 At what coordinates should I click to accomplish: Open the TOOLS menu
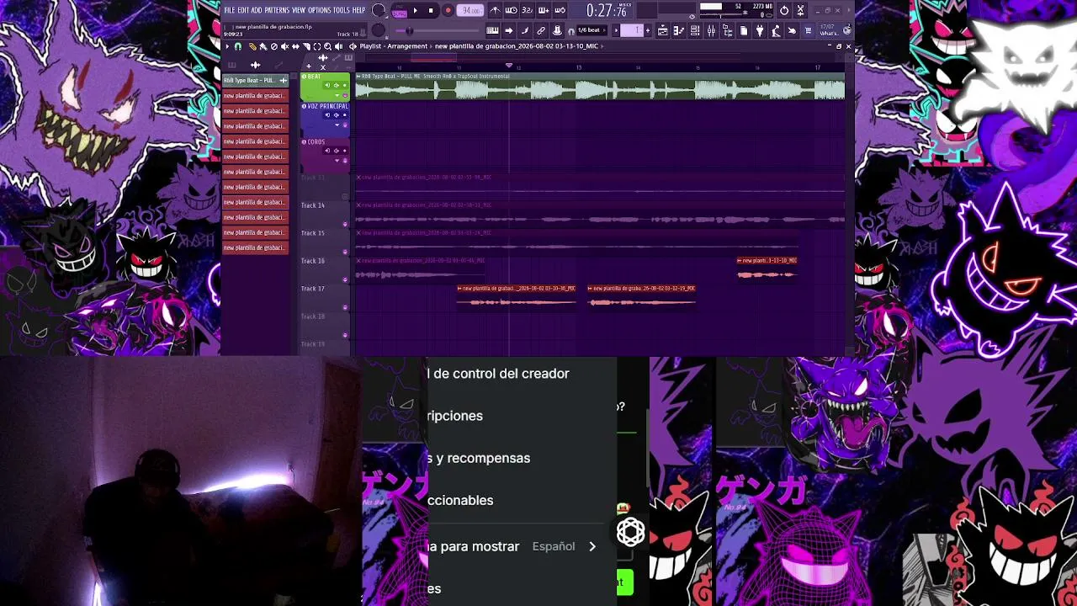point(341,10)
